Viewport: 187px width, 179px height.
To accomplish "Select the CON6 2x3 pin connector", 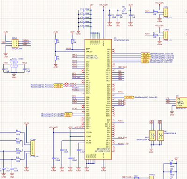I will coord(15,43).
